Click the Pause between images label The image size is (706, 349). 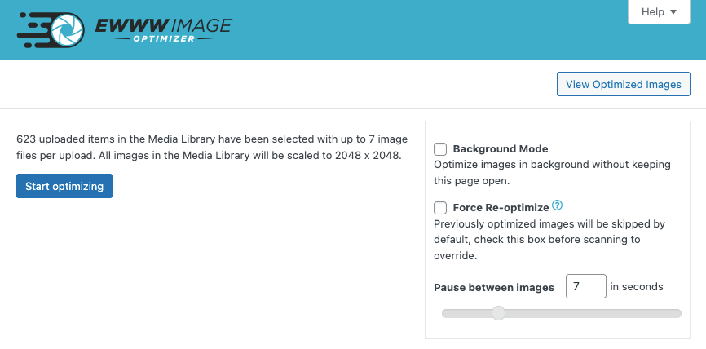pos(494,287)
